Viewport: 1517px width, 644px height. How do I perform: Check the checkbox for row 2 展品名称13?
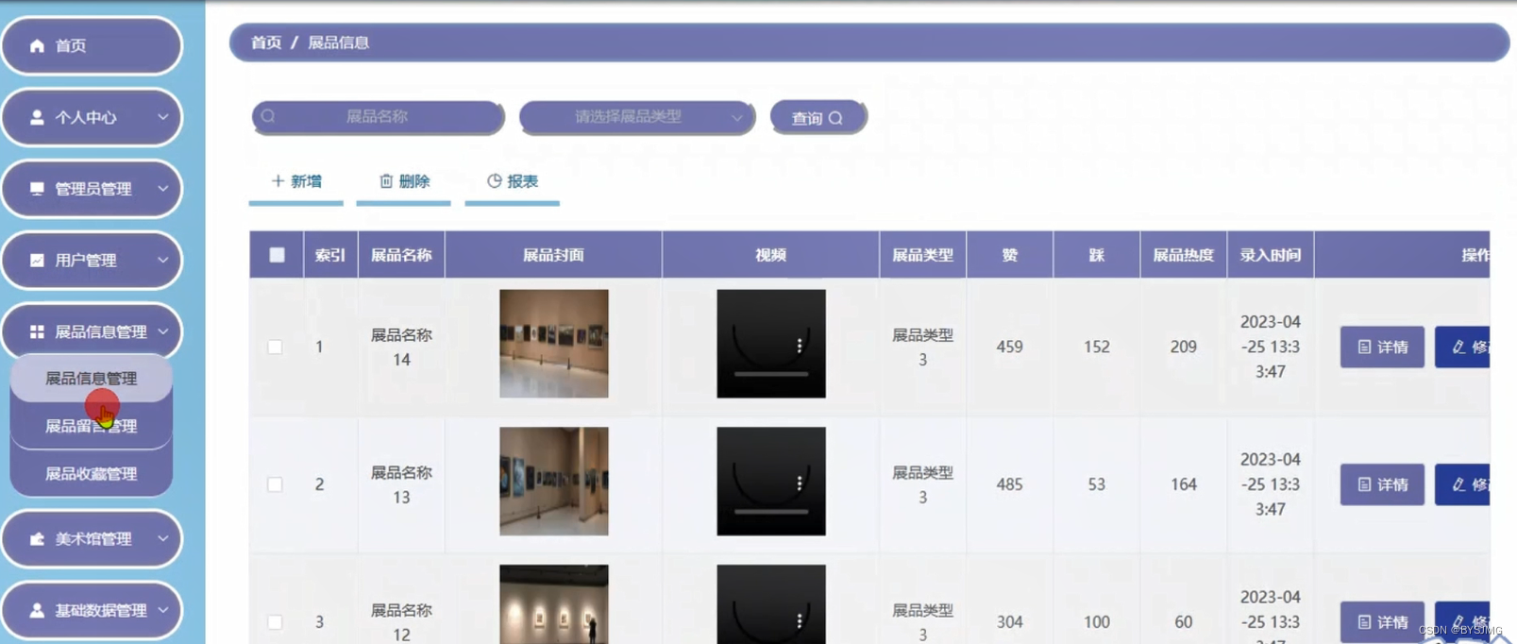pyautogui.click(x=275, y=484)
